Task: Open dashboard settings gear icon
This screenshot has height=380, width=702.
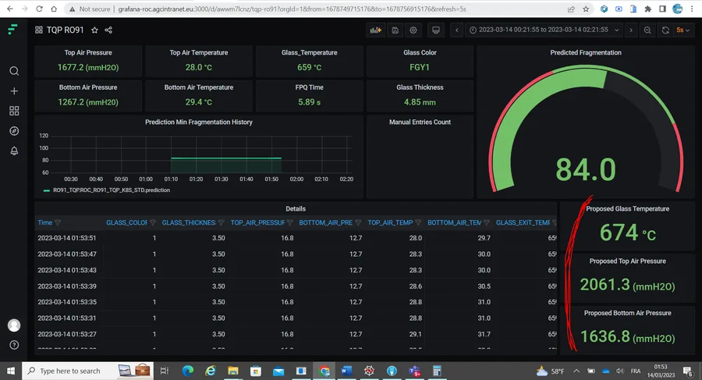Action: [x=413, y=30]
